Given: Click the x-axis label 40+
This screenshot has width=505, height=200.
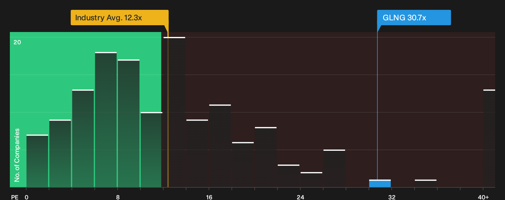Looking at the screenshot, I should 483,197.
